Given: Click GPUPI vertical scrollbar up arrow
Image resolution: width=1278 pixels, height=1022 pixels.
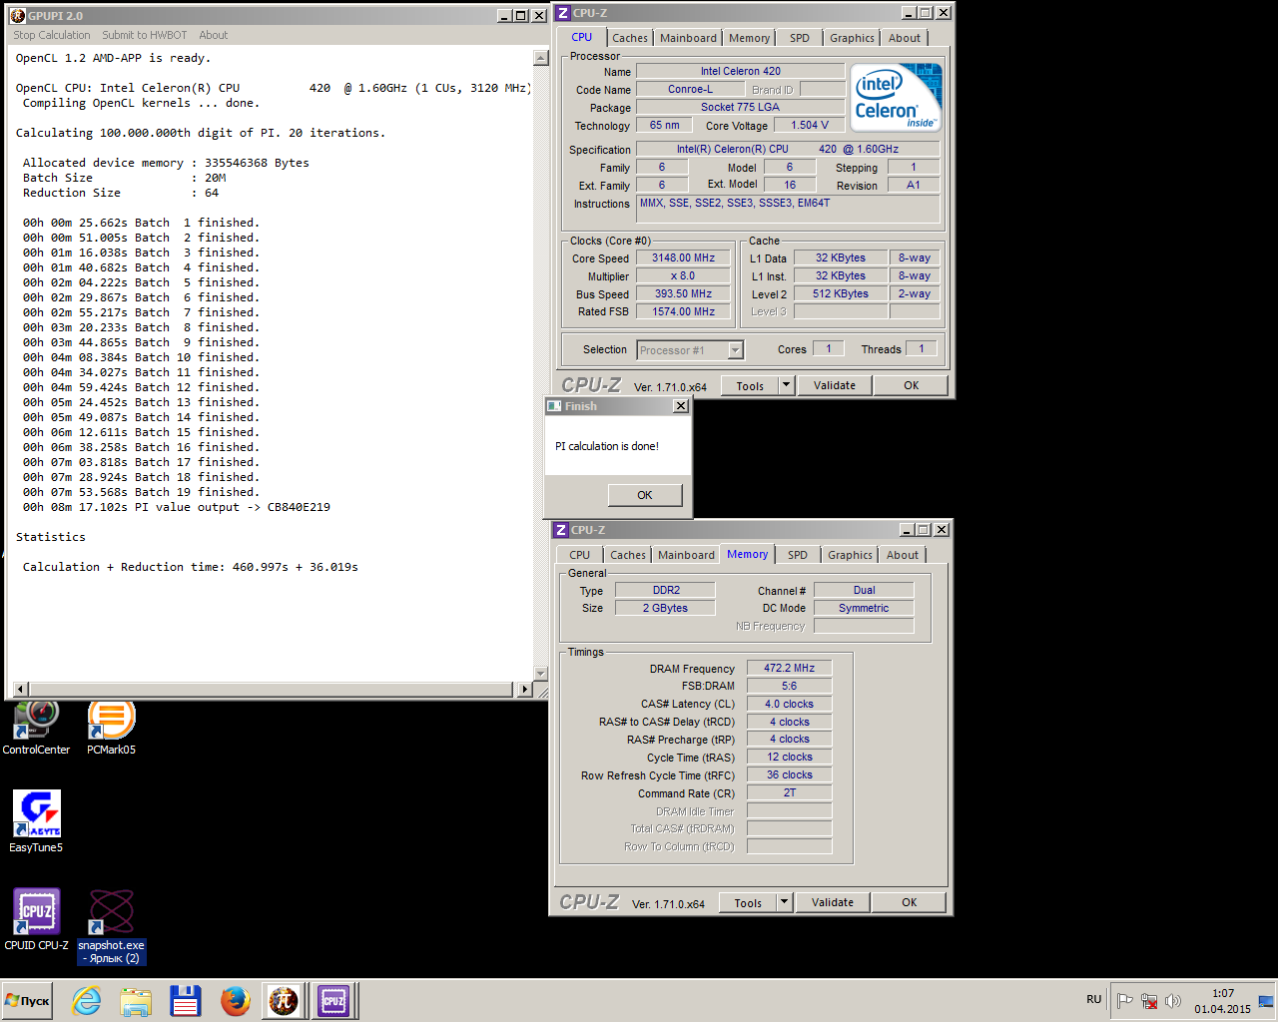Looking at the screenshot, I should coord(541,58).
